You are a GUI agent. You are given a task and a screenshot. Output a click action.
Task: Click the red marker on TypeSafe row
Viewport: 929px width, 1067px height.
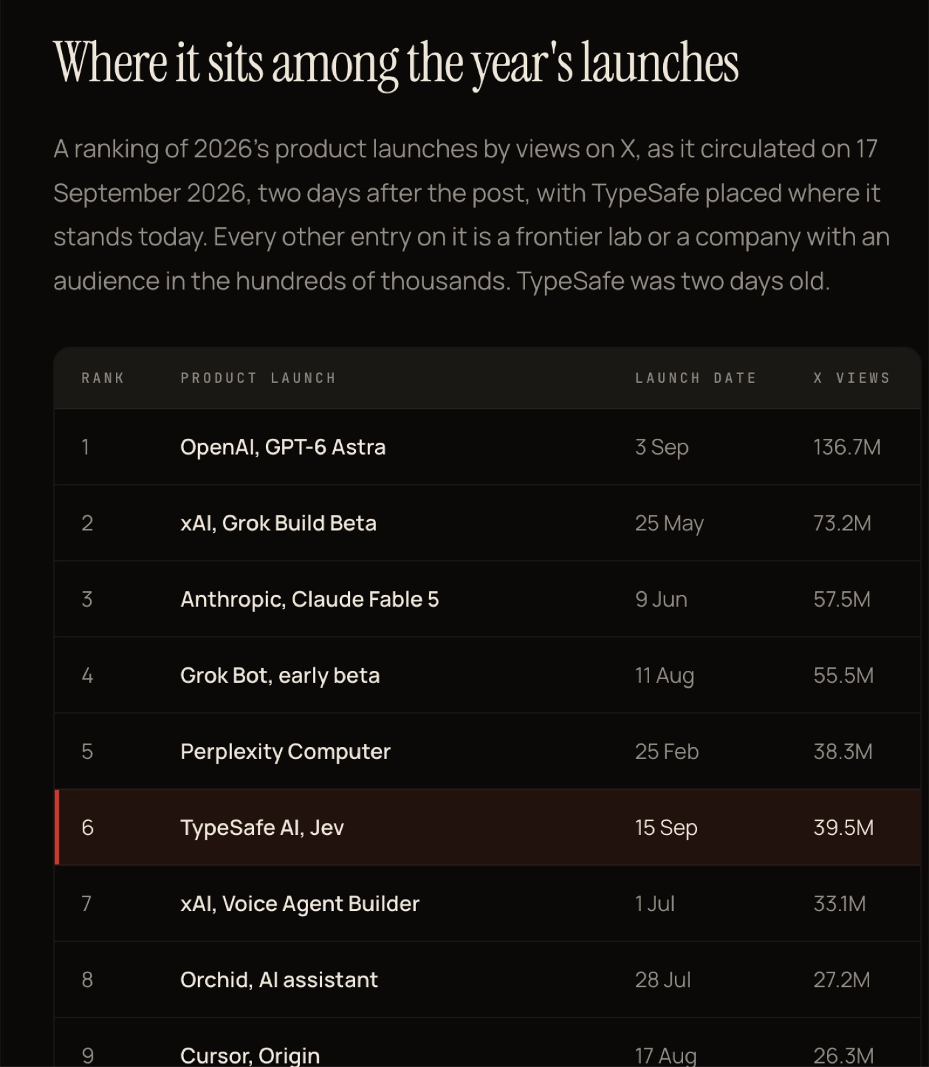pyautogui.click(x=57, y=828)
